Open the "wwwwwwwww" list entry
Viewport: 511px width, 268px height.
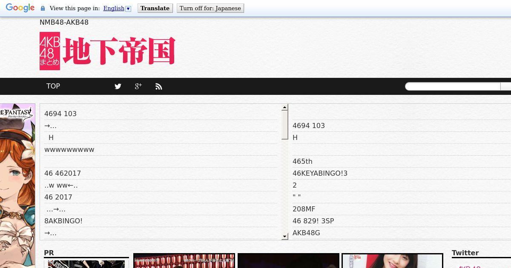[69, 150]
